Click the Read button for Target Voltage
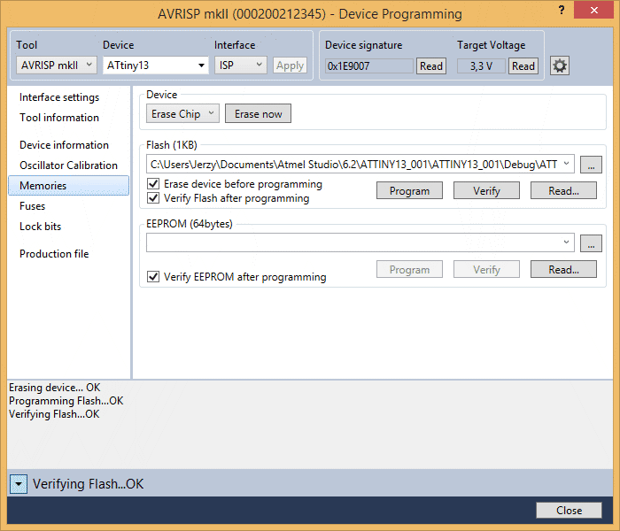This screenshot has height=531, width=620. (x=523, y=65)
